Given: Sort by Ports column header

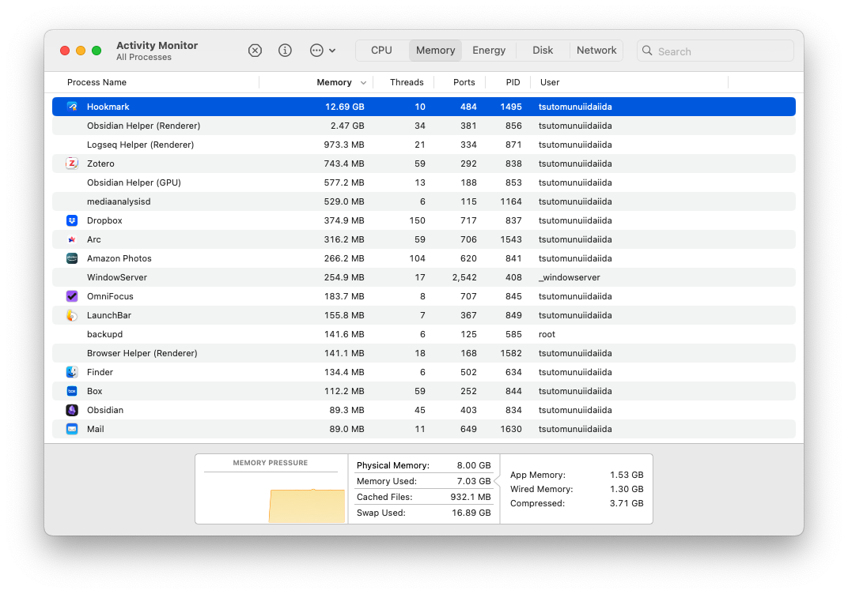Looking at the screenshot, I should (464, 82).
